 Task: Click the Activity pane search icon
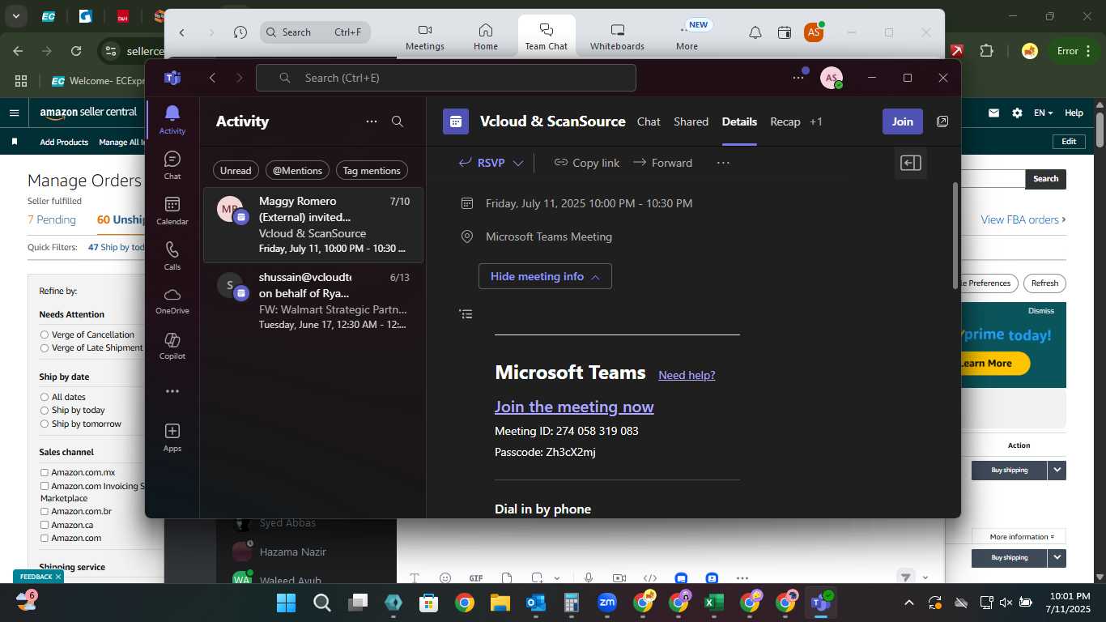(x=398, y=121)
